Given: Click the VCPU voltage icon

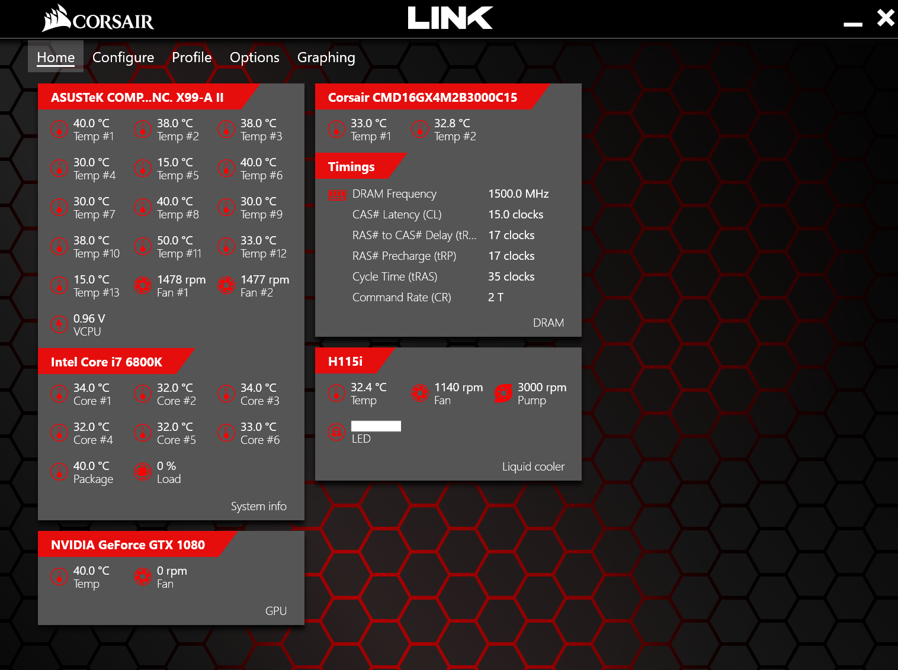Looking at the screenshot, I should [x=59, y=325].
